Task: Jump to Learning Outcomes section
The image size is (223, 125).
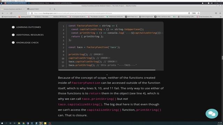Action: coord(29,27)
